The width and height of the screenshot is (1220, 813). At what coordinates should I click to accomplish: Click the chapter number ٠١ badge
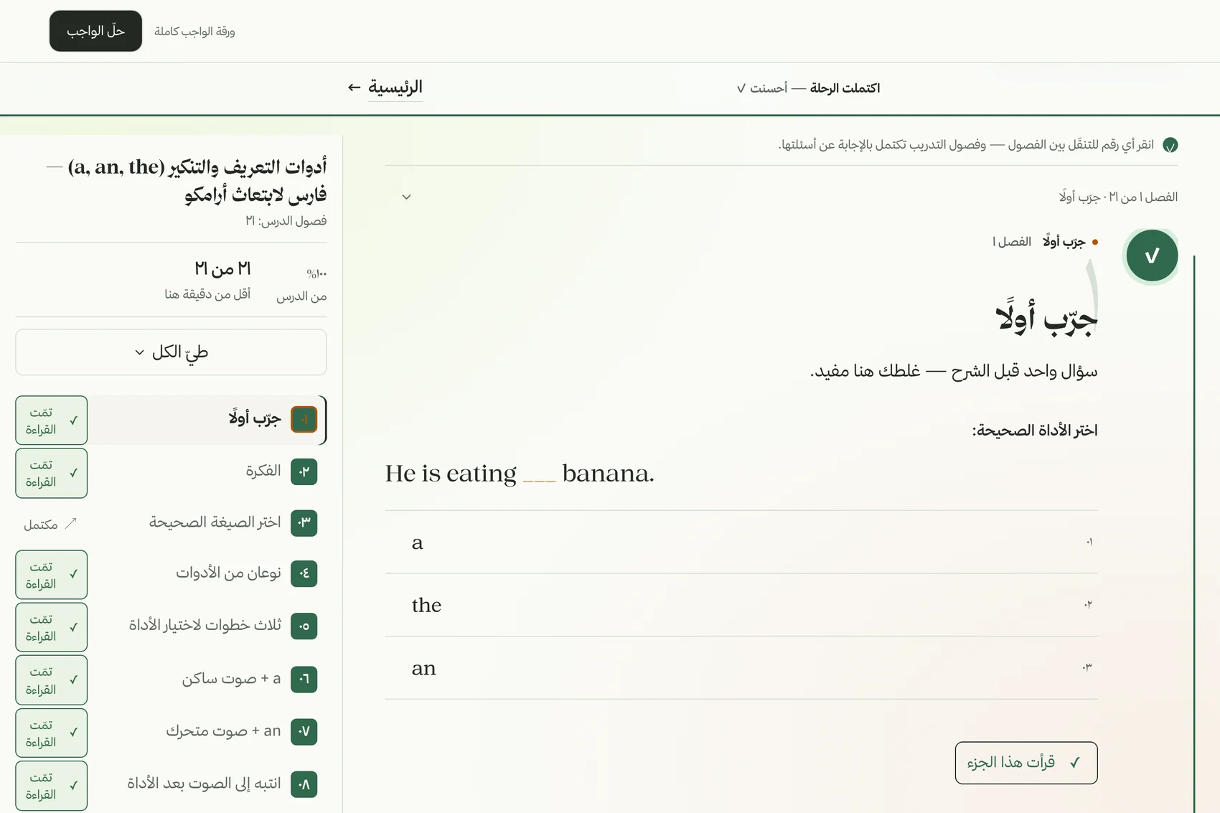(304, 419)
